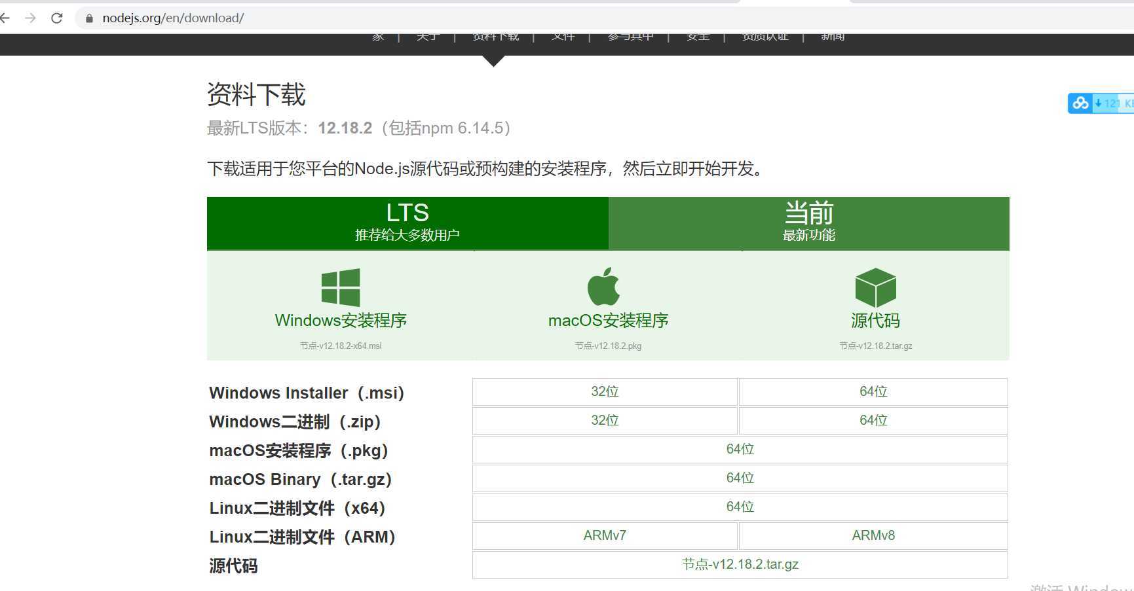The width and height of the screenshot is (1134, 591).
Task: Download the 64位 macOS Binary (.tar.gz)
Action: [740, 478]
